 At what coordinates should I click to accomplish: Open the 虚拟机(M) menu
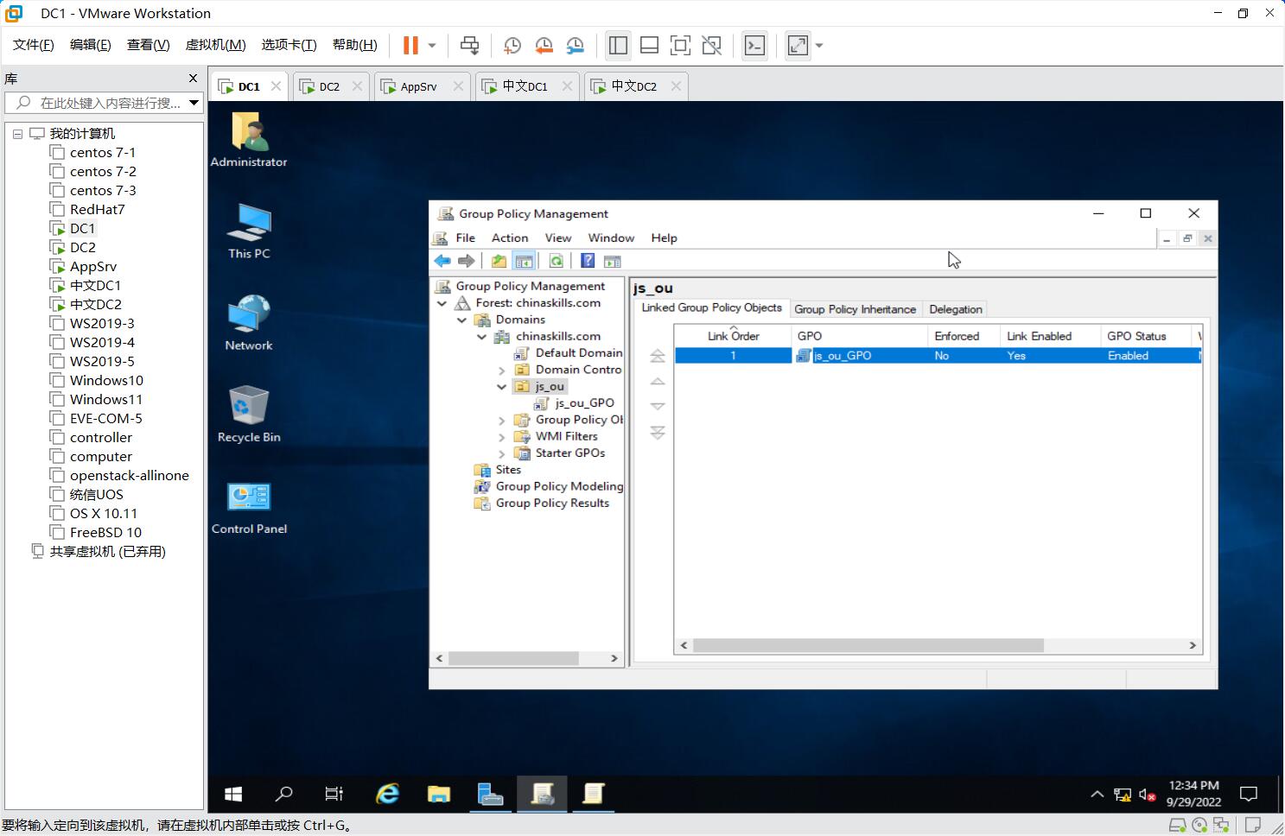click(x=215, y=45)
